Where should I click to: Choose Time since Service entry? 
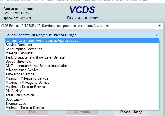click(x=82, y=74)
